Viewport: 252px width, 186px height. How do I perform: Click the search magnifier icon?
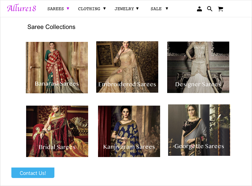tap(210, 9)
